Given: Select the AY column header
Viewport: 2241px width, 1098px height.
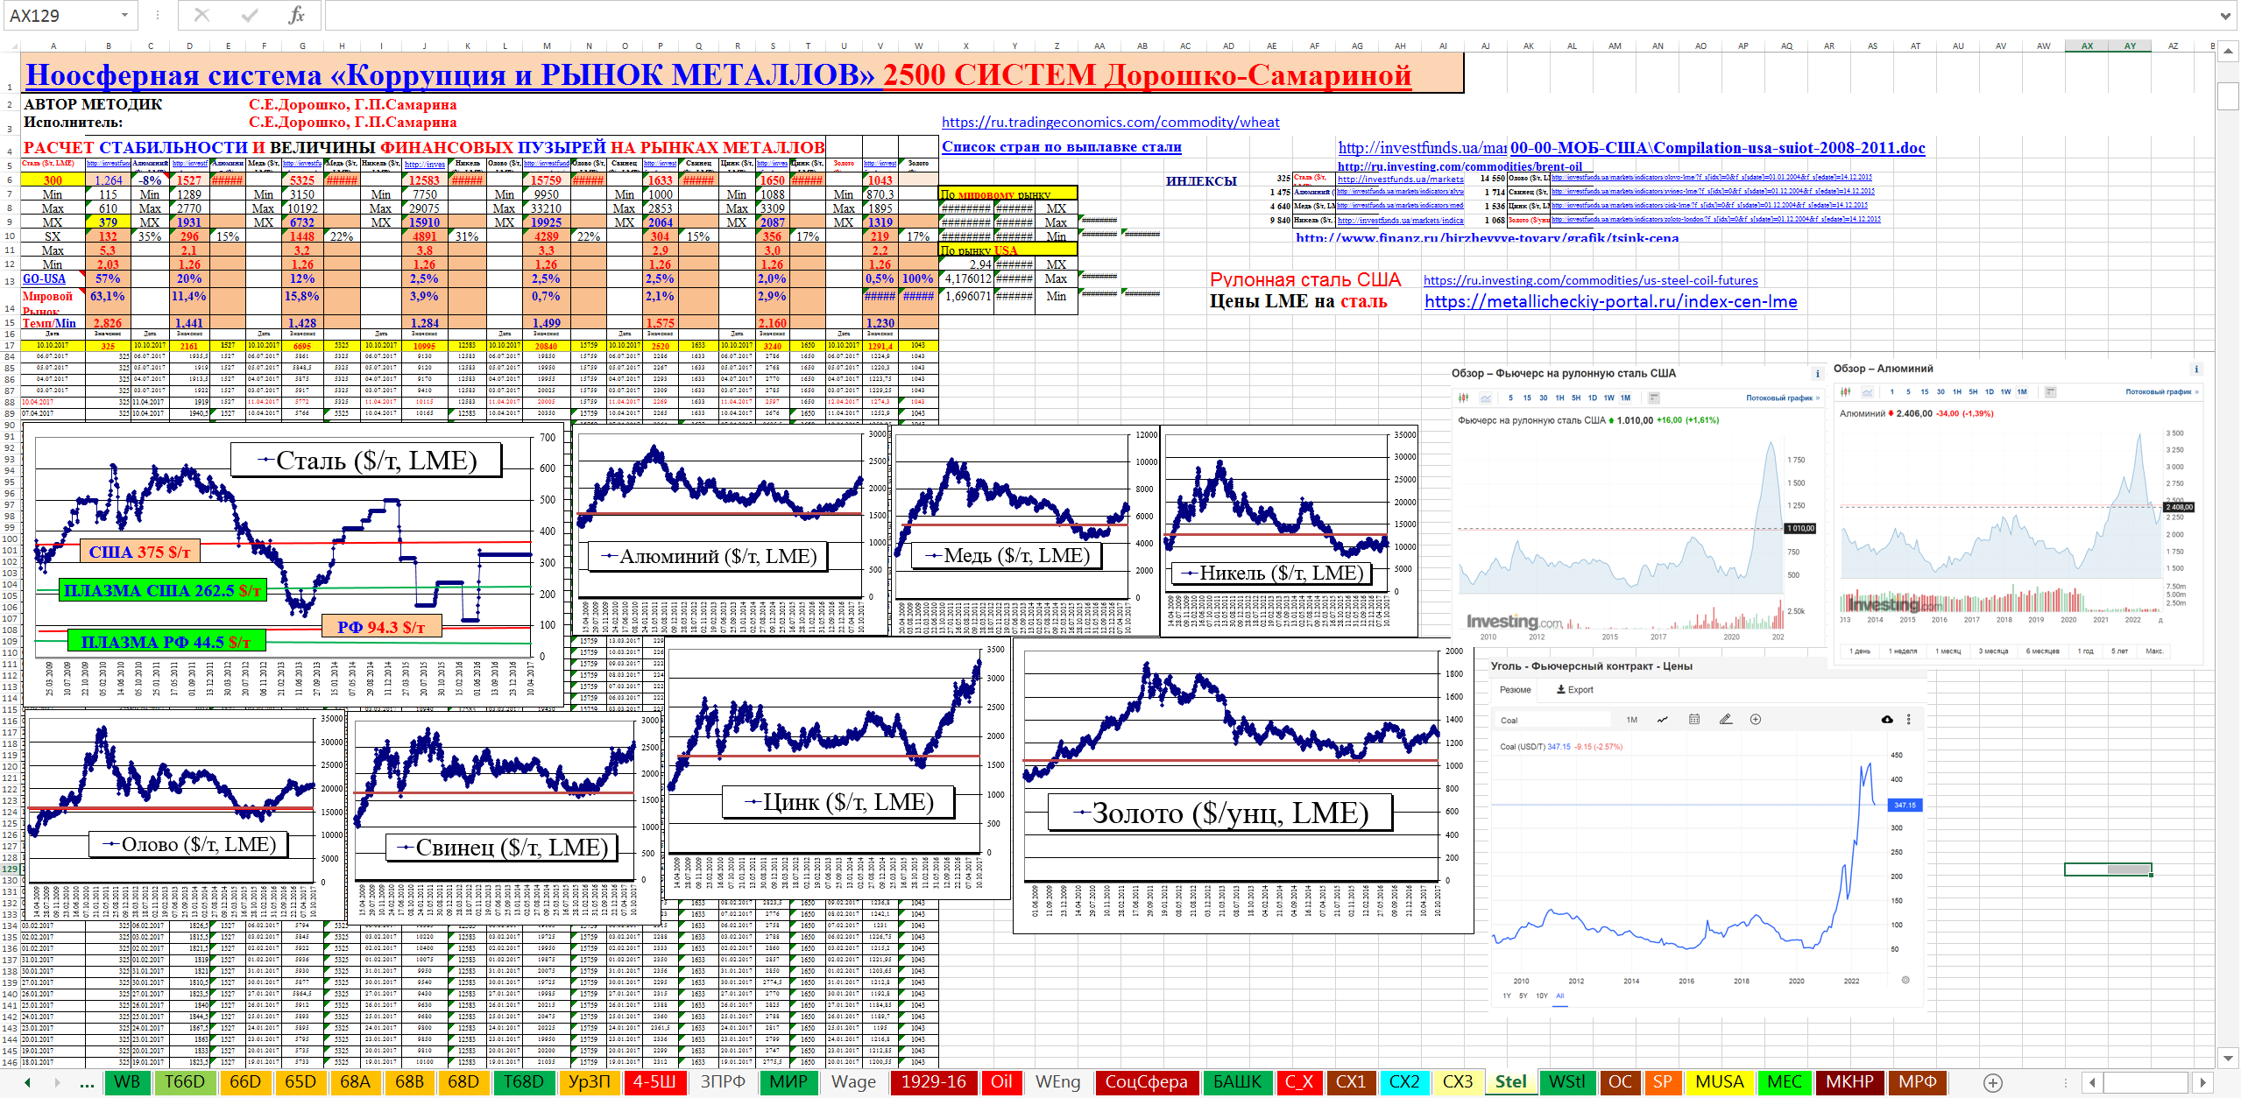Looking at the screenshot, I should click(x=2130, y=46).
